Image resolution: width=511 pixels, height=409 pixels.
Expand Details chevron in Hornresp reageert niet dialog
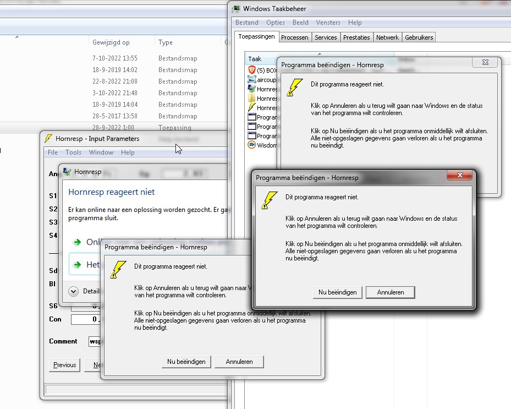point(73,291)
